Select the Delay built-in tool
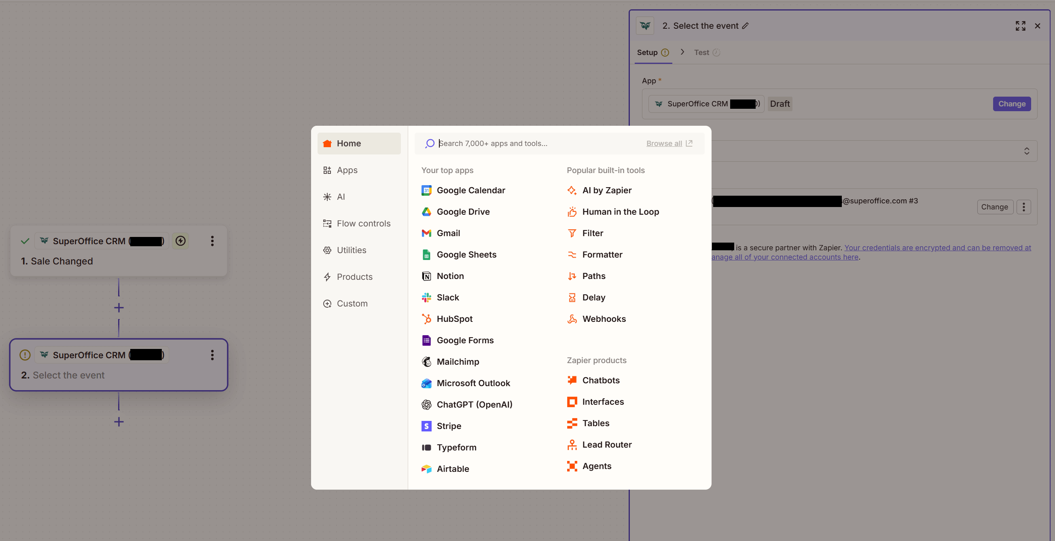Viewport: 1055px width, 541px height. tap(593, 297)
